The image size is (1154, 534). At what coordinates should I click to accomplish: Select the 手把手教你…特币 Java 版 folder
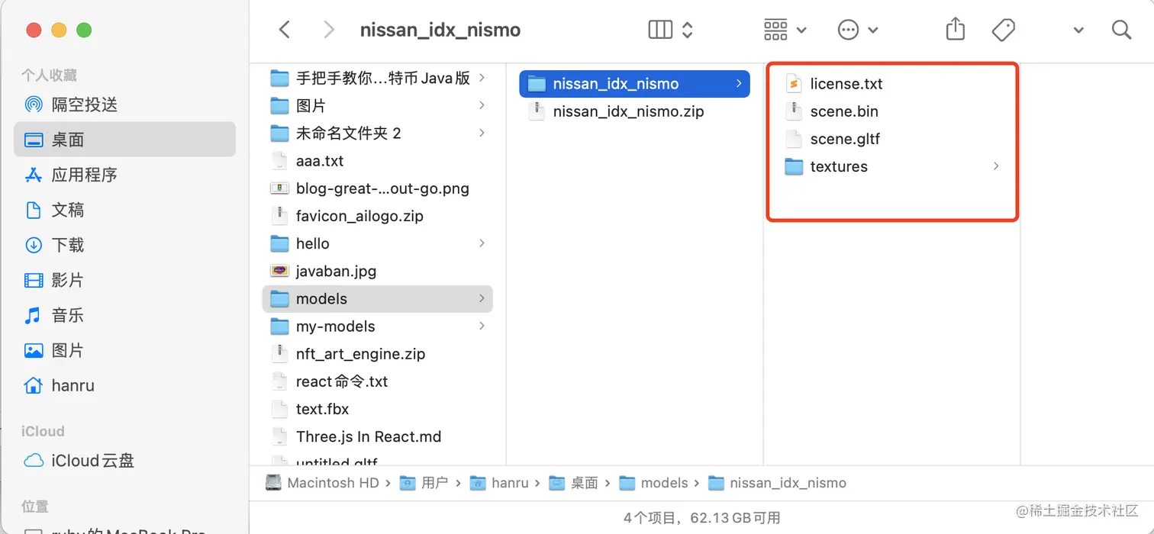[377, 78]
